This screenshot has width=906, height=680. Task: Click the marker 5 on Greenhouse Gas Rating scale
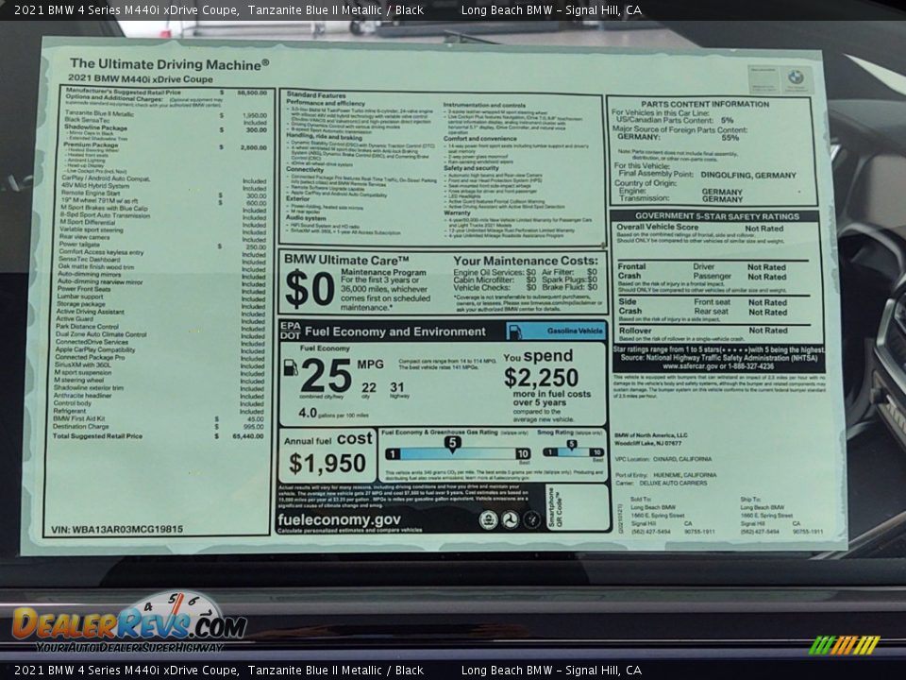coord(452,444)
